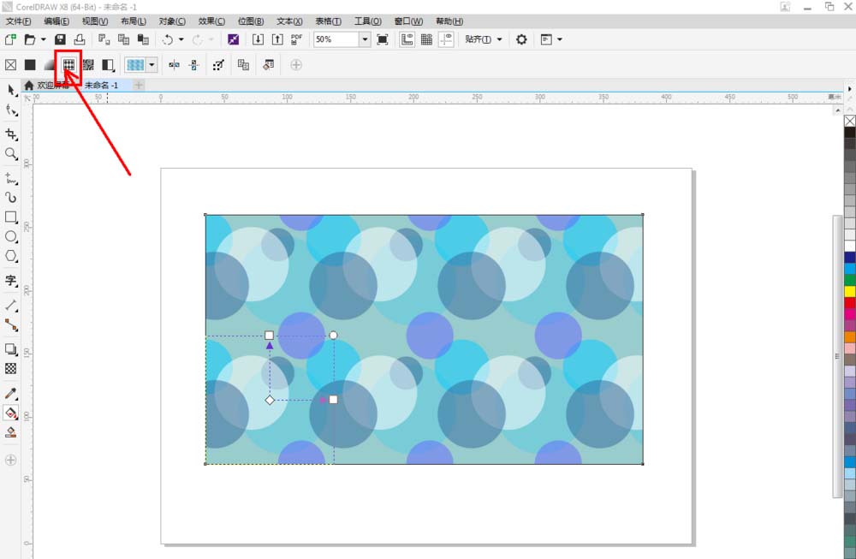Pick the yellow swatch in color palette
This screenshot has width=856, height=559.
(849, 291)
